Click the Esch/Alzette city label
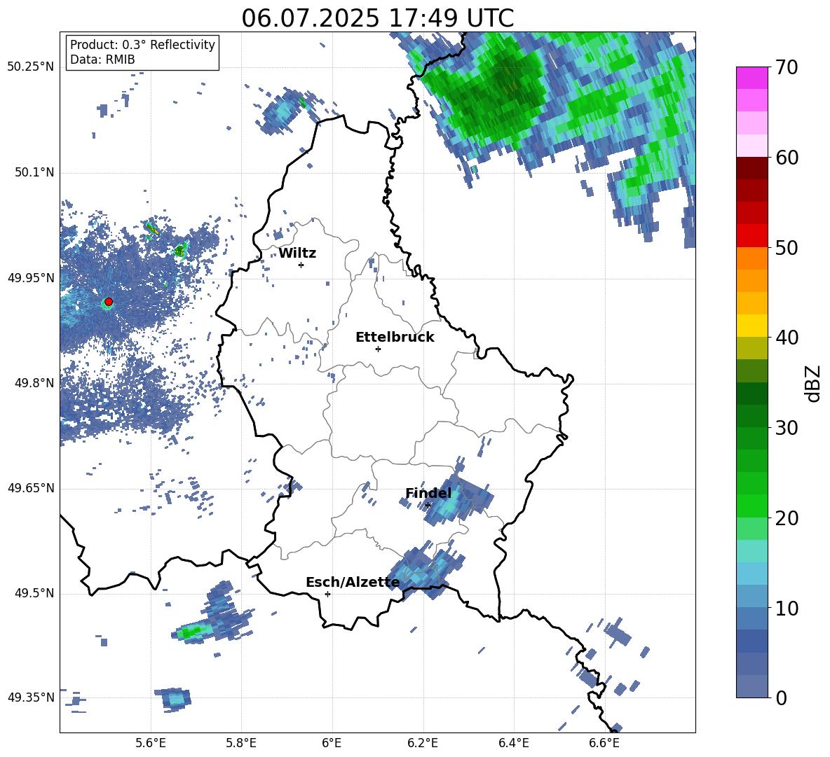The width and height of the screenshot is (830, 757). pos(353,583)
